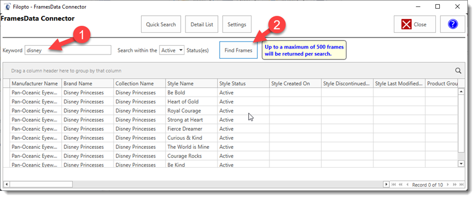The height and width of the screenshot is (199, 476).
Task: Sort by Style Discontinued column header
Action: [347, 84]
